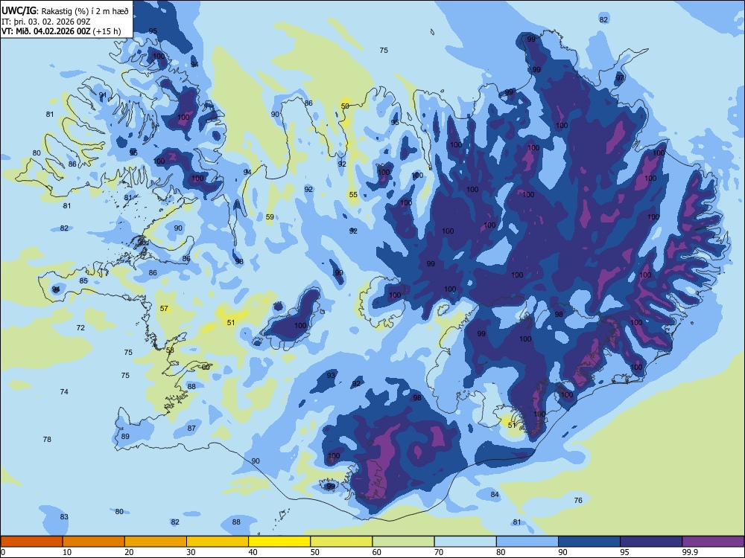This screenshot has height=558, width=745.
Task: Click the 70–80 pale blue legend swatch
Action: coord(465,542)
